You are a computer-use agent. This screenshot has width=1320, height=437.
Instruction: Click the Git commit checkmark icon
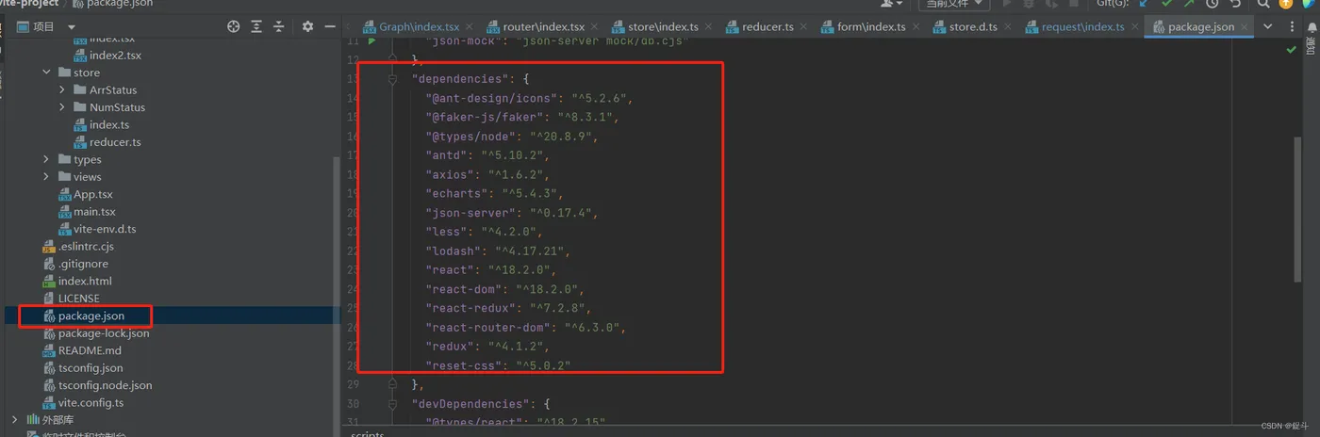[1167, 4]
